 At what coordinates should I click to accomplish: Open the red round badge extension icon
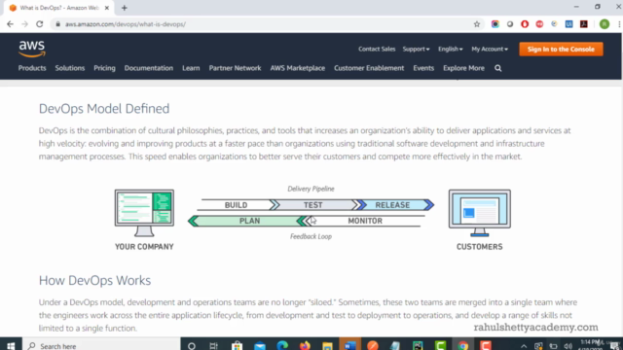coord(539,24)
